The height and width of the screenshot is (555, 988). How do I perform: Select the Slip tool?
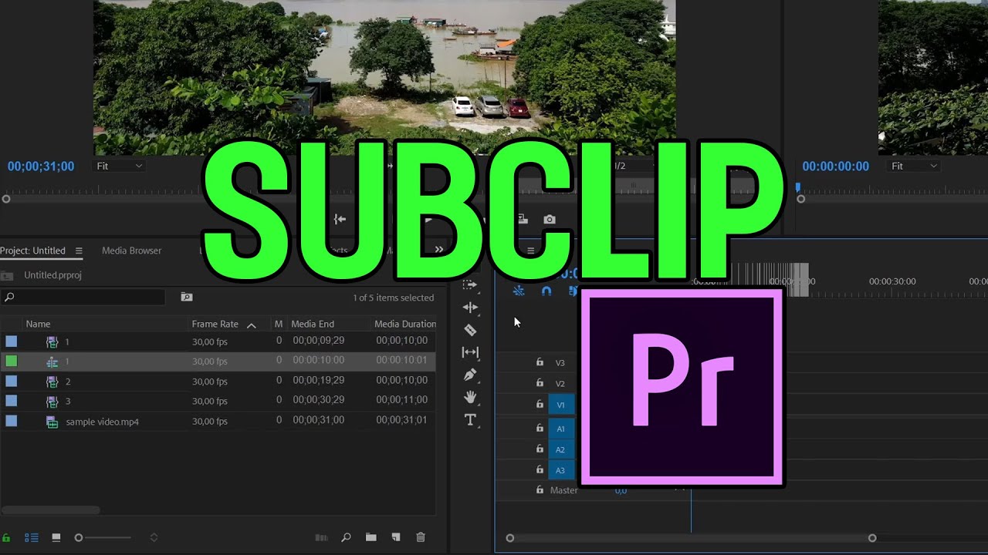pyautogui.click(x=470, y=352)
